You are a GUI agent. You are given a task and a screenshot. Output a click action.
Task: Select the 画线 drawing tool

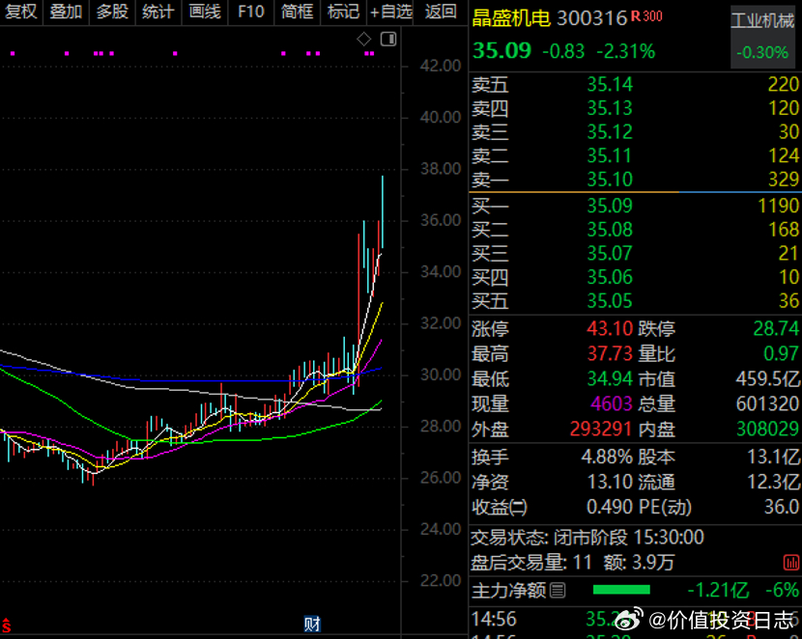(205, 12)
